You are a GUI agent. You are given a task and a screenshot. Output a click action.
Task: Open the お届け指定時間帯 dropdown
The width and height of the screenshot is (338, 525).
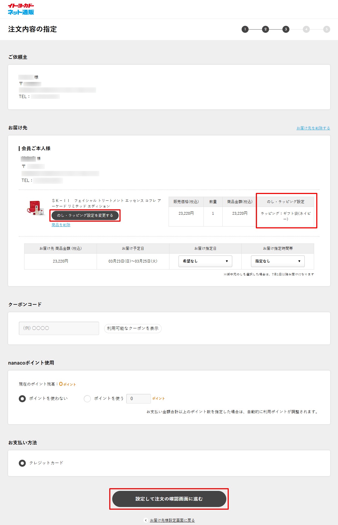click(278, 261)
